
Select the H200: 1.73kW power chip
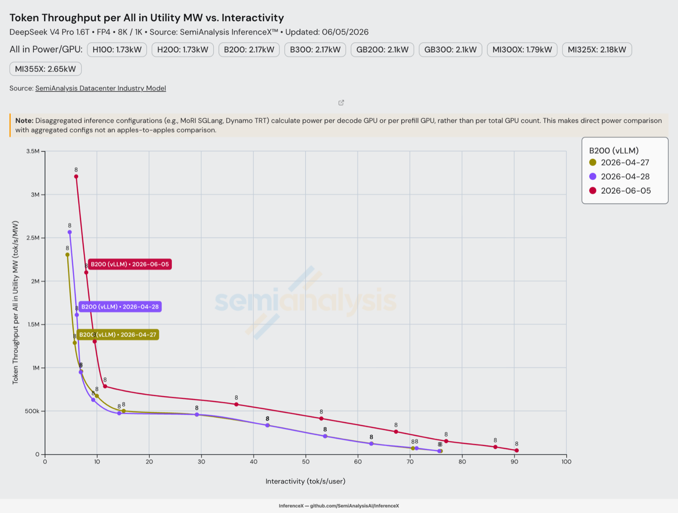[x=183, y=49]
